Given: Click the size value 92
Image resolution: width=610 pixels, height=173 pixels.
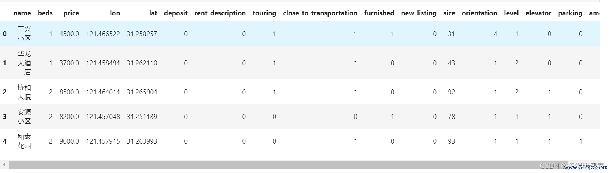Looking at the screenshot, I should (x=451, y=92).
